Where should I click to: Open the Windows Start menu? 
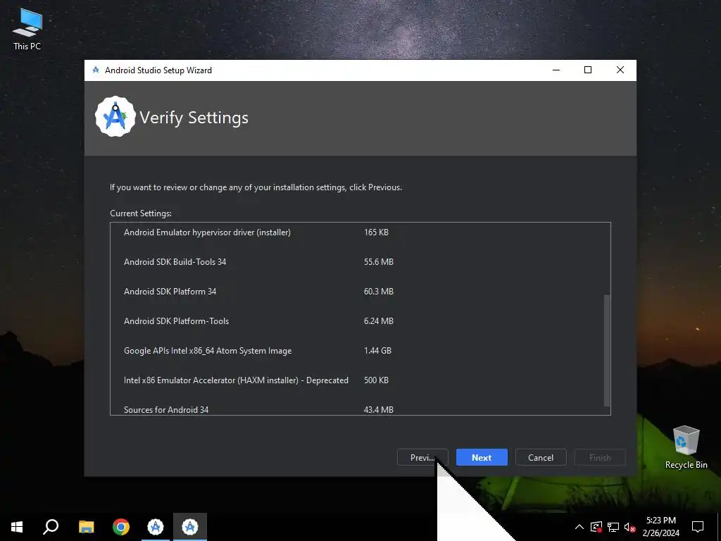tap(17, 527)
